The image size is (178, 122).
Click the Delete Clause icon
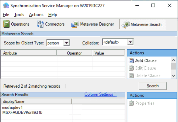131,75
